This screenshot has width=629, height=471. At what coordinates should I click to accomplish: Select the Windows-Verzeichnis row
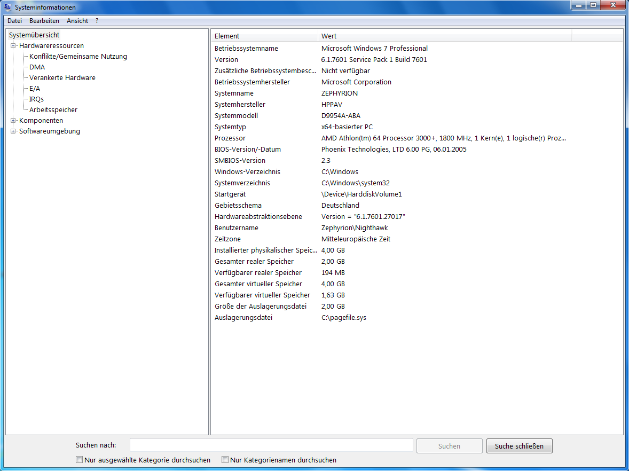(417, 172)
